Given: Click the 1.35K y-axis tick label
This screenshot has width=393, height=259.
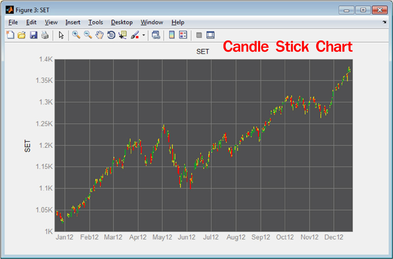Looking at the screenshot, I should coord(44,80).
